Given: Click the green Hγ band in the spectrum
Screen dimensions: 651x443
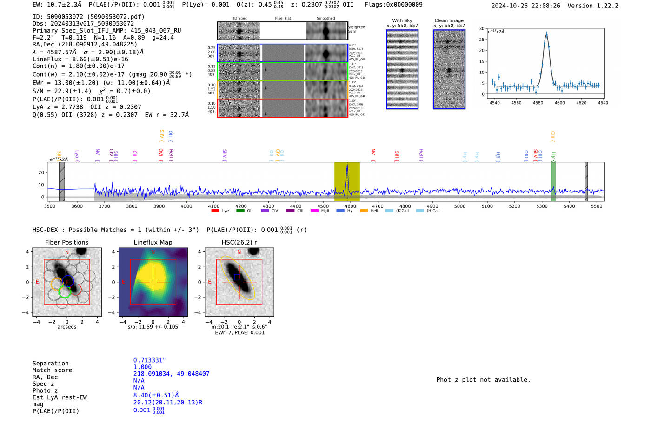Looking at the screenshot, I should [x=553, y=182].
